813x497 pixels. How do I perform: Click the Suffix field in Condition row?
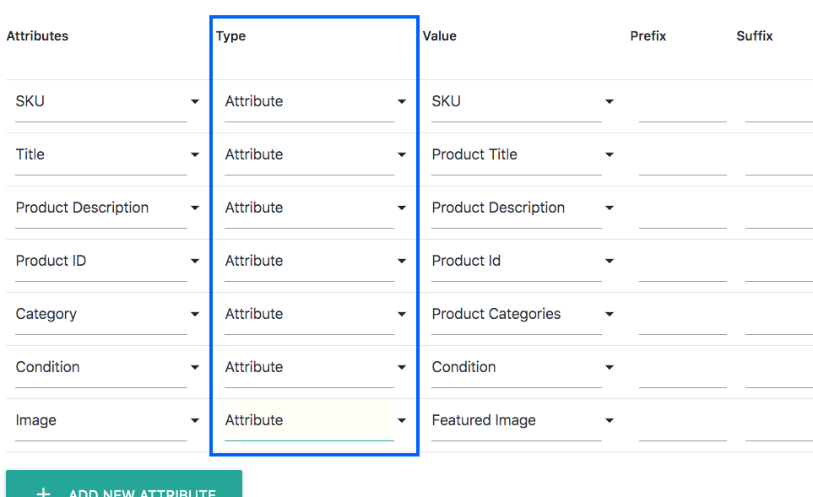point(779,368)
